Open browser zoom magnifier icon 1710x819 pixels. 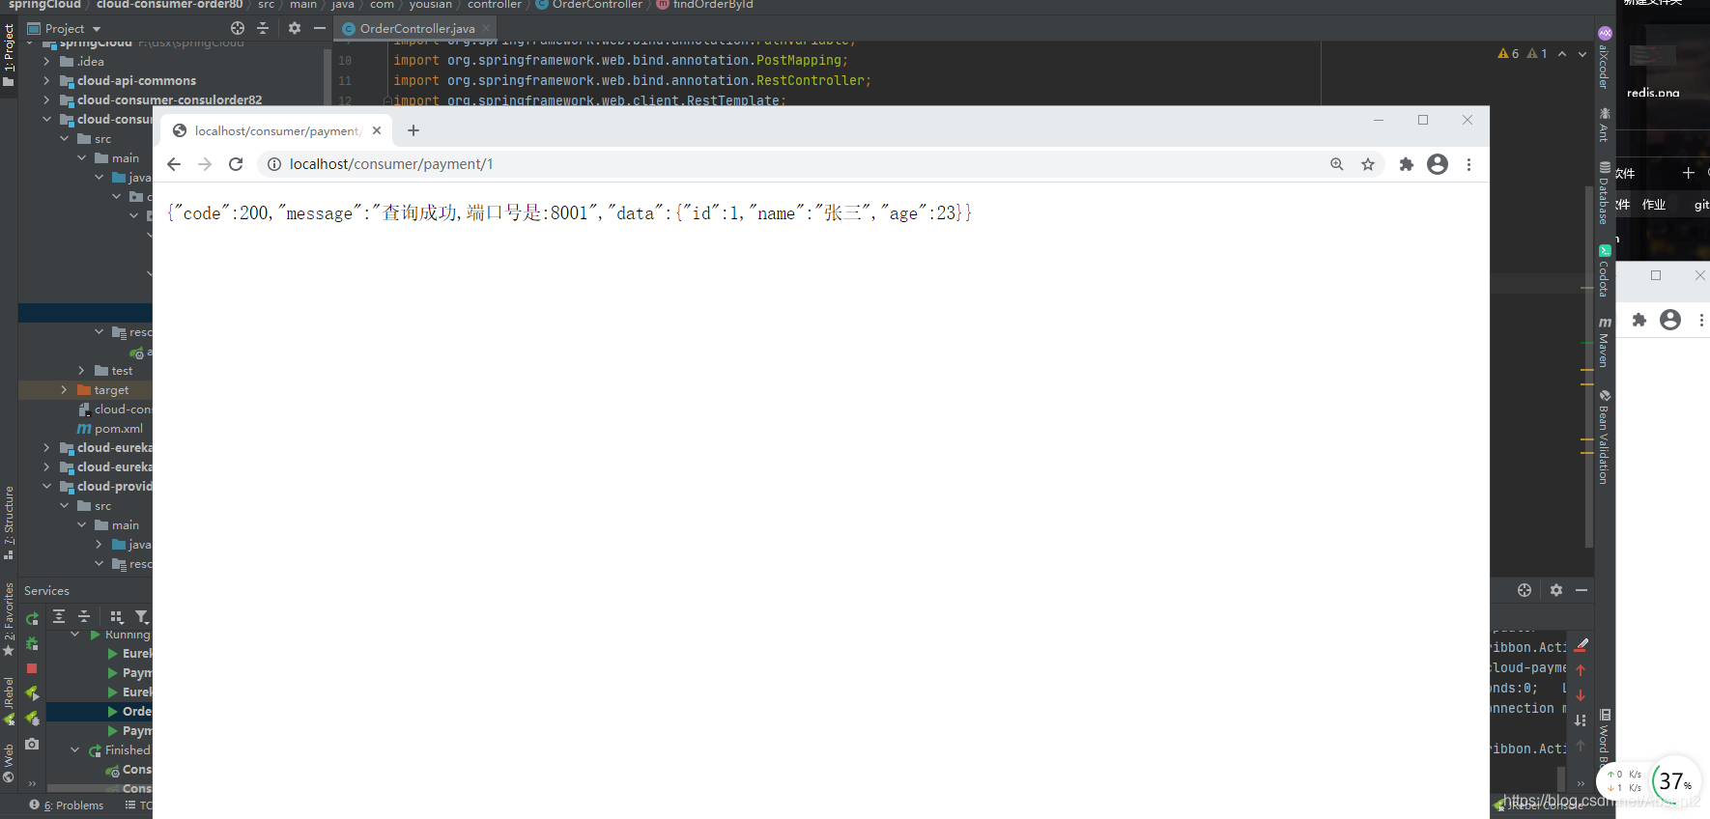click(x=1337, y=164)
